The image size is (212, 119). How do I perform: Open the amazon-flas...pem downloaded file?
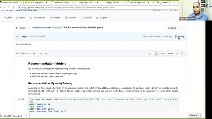[x=13, y=116]
